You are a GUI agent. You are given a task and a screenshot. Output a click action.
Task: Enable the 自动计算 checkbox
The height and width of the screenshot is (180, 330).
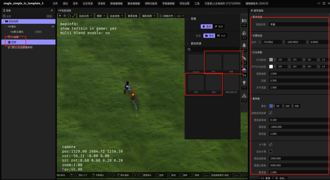[271, 151]
